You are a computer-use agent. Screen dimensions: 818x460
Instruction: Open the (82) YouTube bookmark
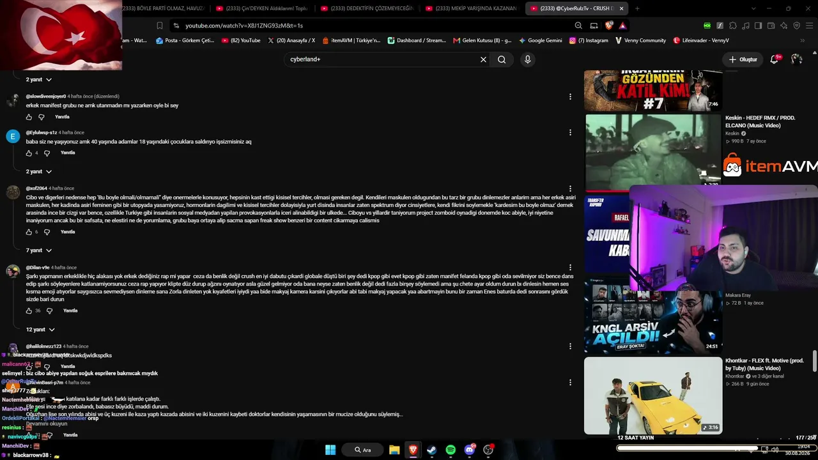pyautogui.click(x=241, y=40)
